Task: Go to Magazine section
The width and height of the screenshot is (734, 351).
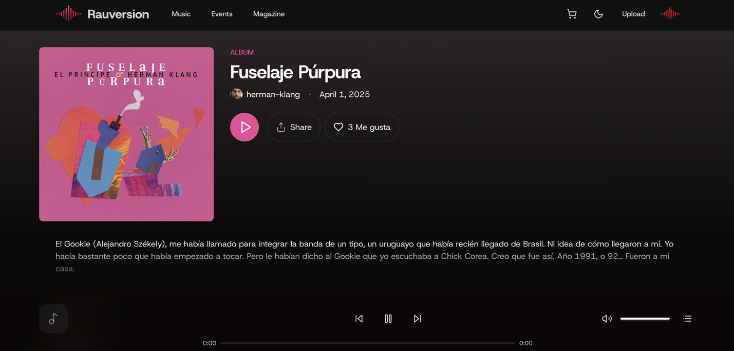Action: pos(269,14)
